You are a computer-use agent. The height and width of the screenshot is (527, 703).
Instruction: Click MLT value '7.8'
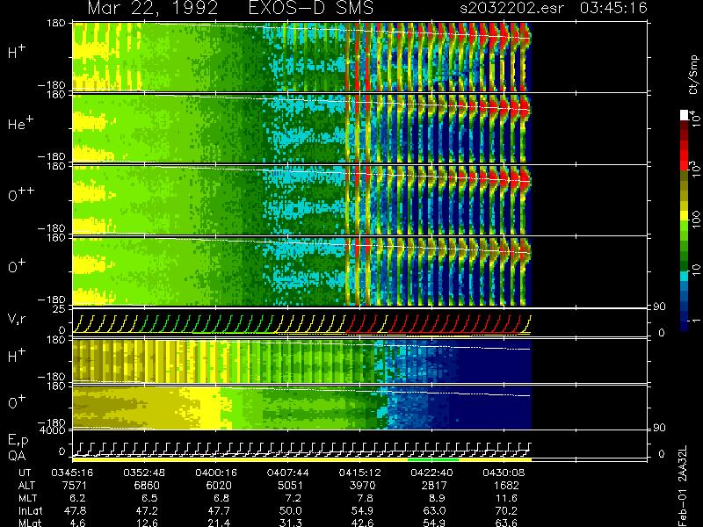[365, 498]
